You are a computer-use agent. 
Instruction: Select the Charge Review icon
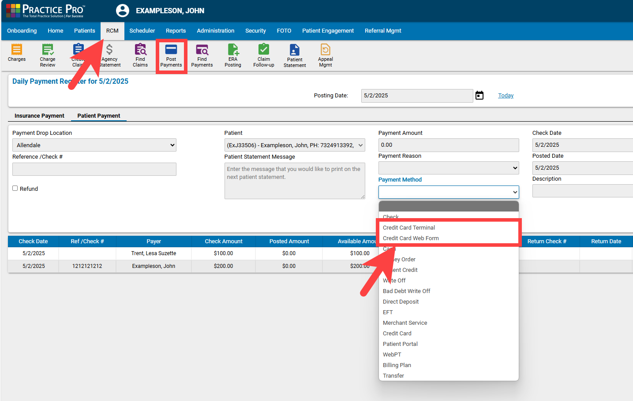tap(47, 55)
